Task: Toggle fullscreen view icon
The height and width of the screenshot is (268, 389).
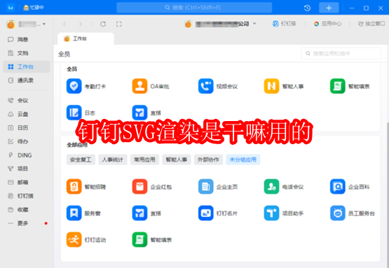Action: coord(119,24)
